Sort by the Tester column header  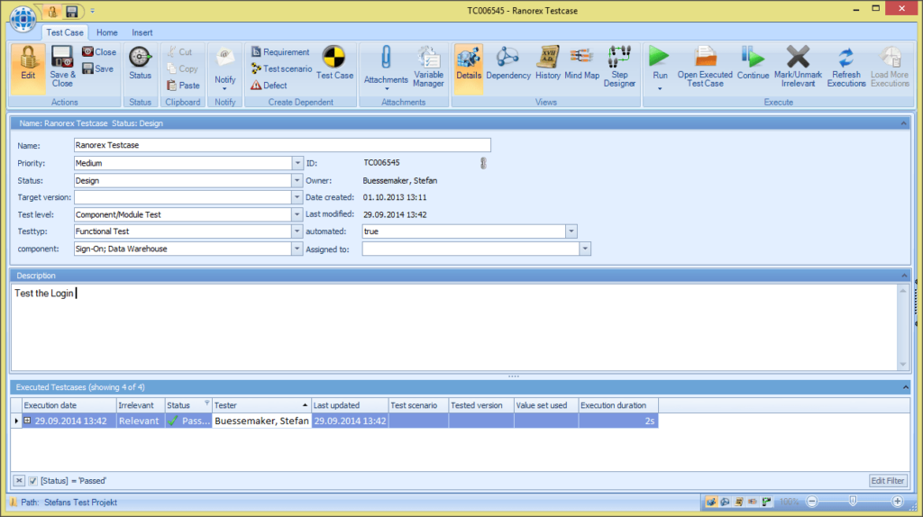point(261,405)
